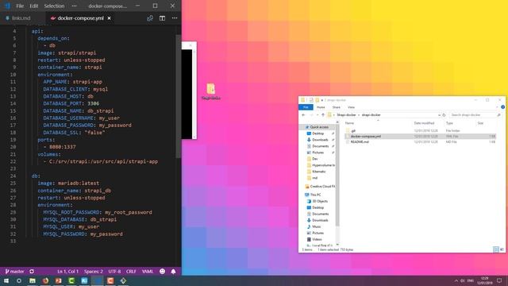The image size is (508, 286).
Task: Open Creative Cloud Files in navigation pane
Action: [320, 187]
